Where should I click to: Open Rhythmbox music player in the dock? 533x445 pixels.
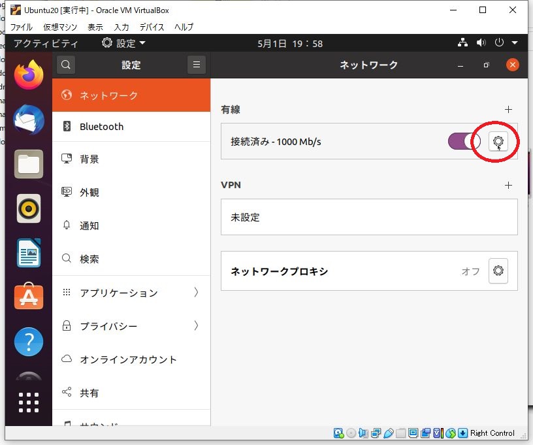point(29,208)
